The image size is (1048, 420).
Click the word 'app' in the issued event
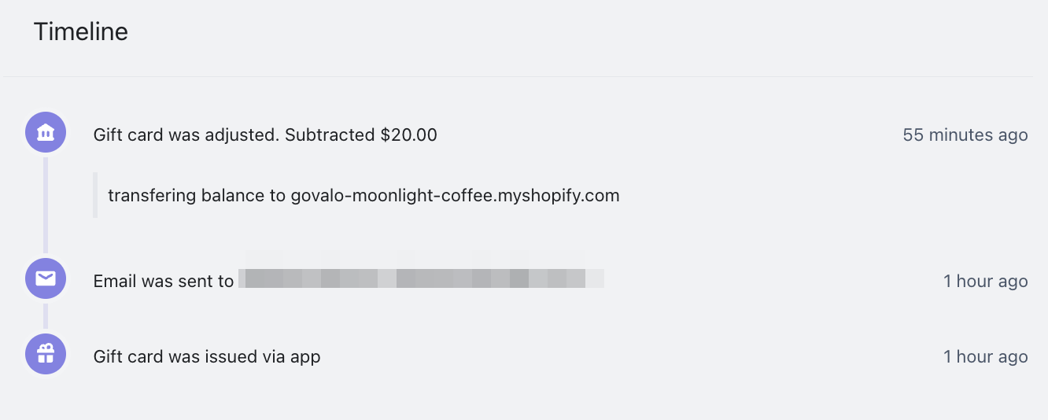[x=304, y=358]
